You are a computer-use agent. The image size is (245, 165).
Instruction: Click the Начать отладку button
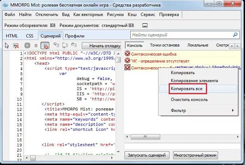102,46
